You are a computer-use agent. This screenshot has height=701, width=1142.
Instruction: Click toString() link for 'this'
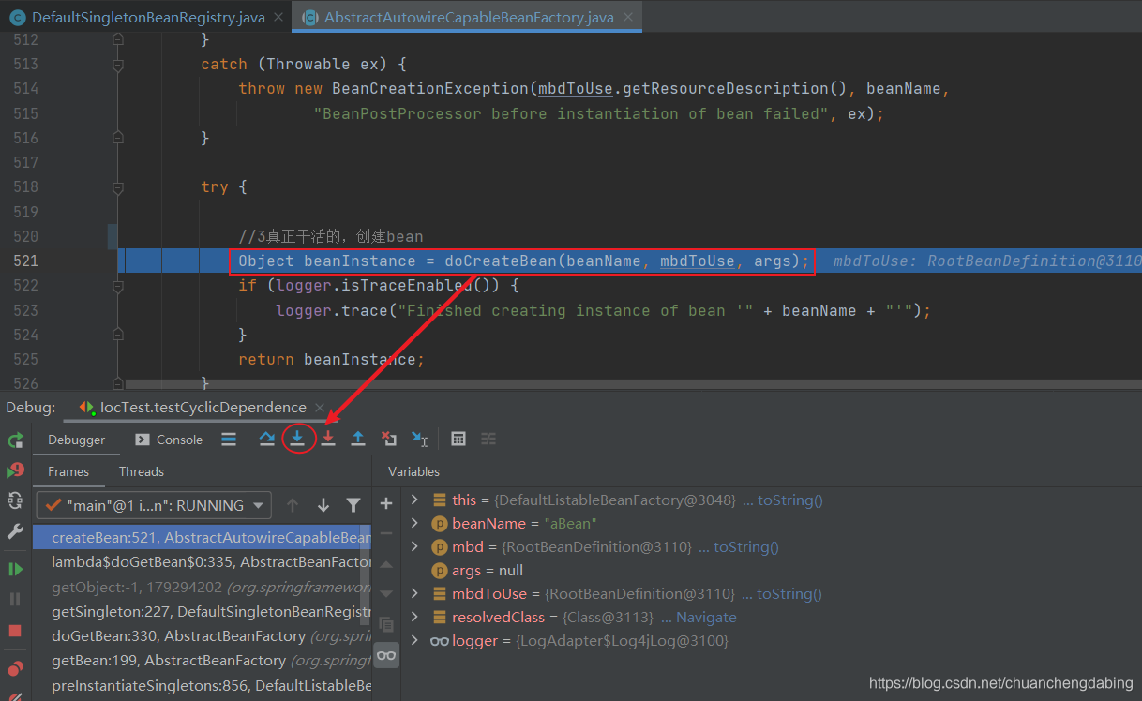tap(789, 500)
